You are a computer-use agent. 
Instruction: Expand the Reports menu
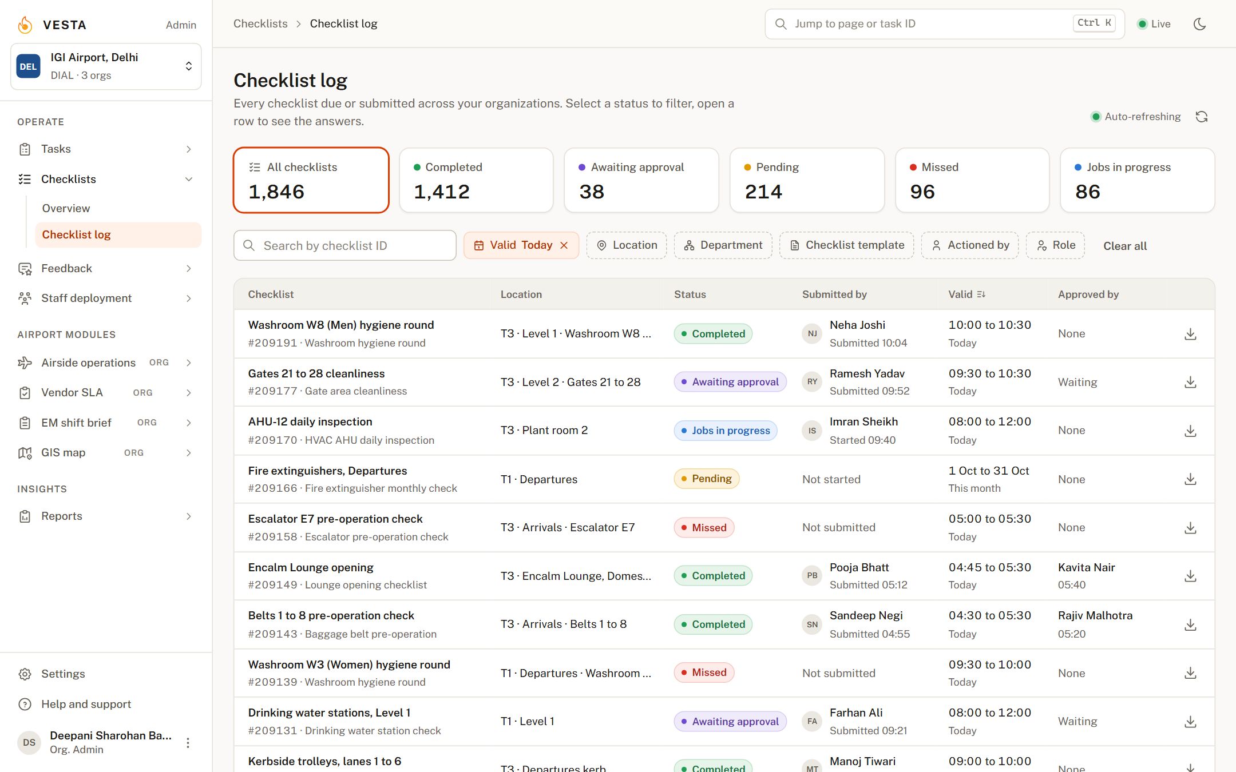coord(106,516)
